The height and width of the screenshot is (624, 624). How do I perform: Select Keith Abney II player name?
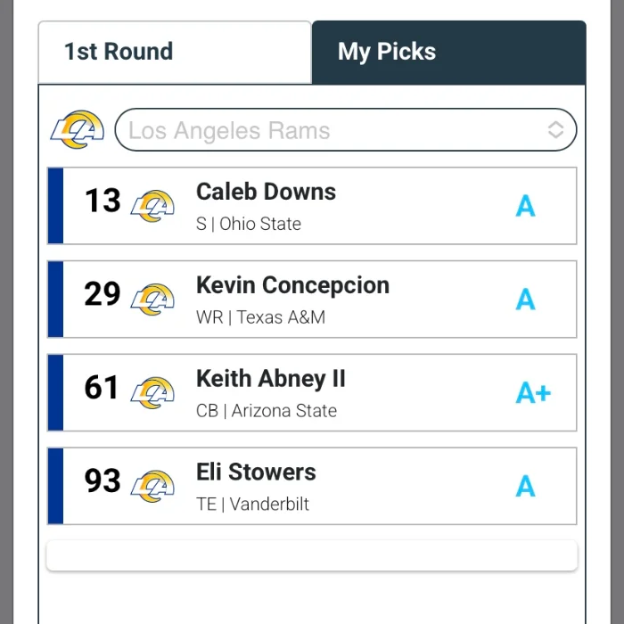[x=270, y=379]
